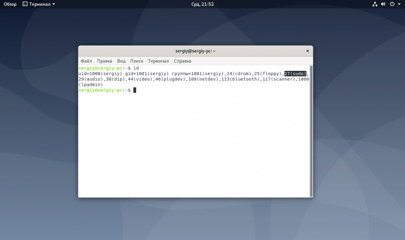This screenshot has height=240, width=405.
Task: Expand the Терминал app menu arrow in top bar
Action: (x=54, y=4)
